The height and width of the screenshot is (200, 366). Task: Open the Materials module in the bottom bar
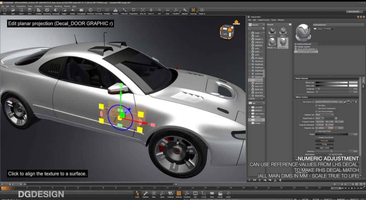[179, 194]
